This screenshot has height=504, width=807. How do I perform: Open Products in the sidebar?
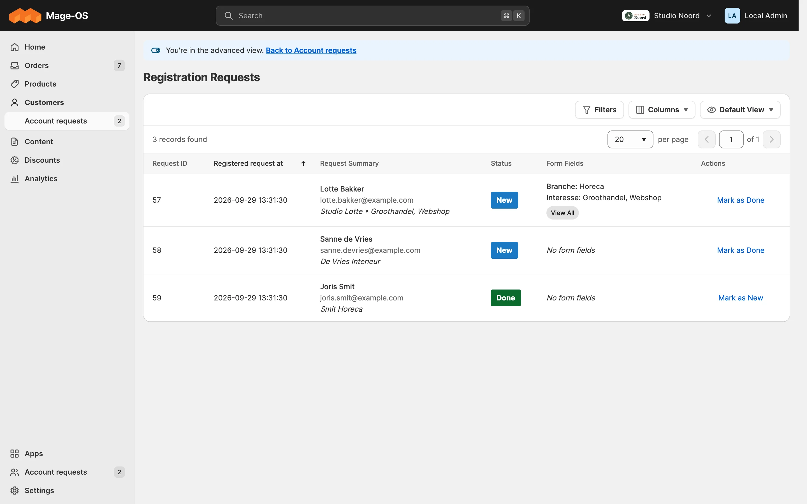[x=67, y=84]
